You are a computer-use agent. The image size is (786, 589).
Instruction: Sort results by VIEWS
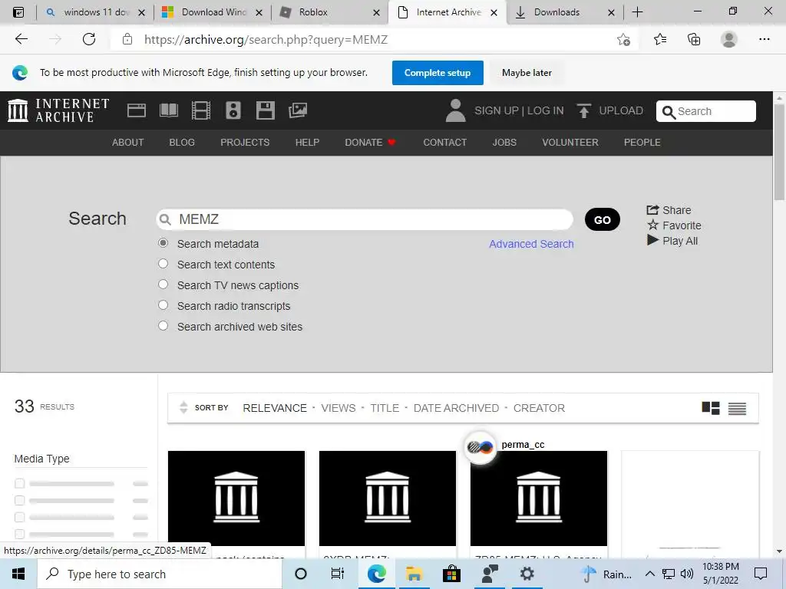point(339,408)
